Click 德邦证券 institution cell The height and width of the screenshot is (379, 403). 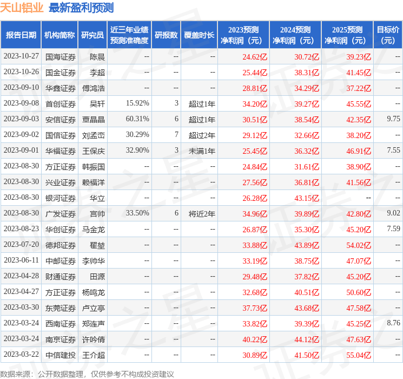pyautogui.click(x=61, y=245)
